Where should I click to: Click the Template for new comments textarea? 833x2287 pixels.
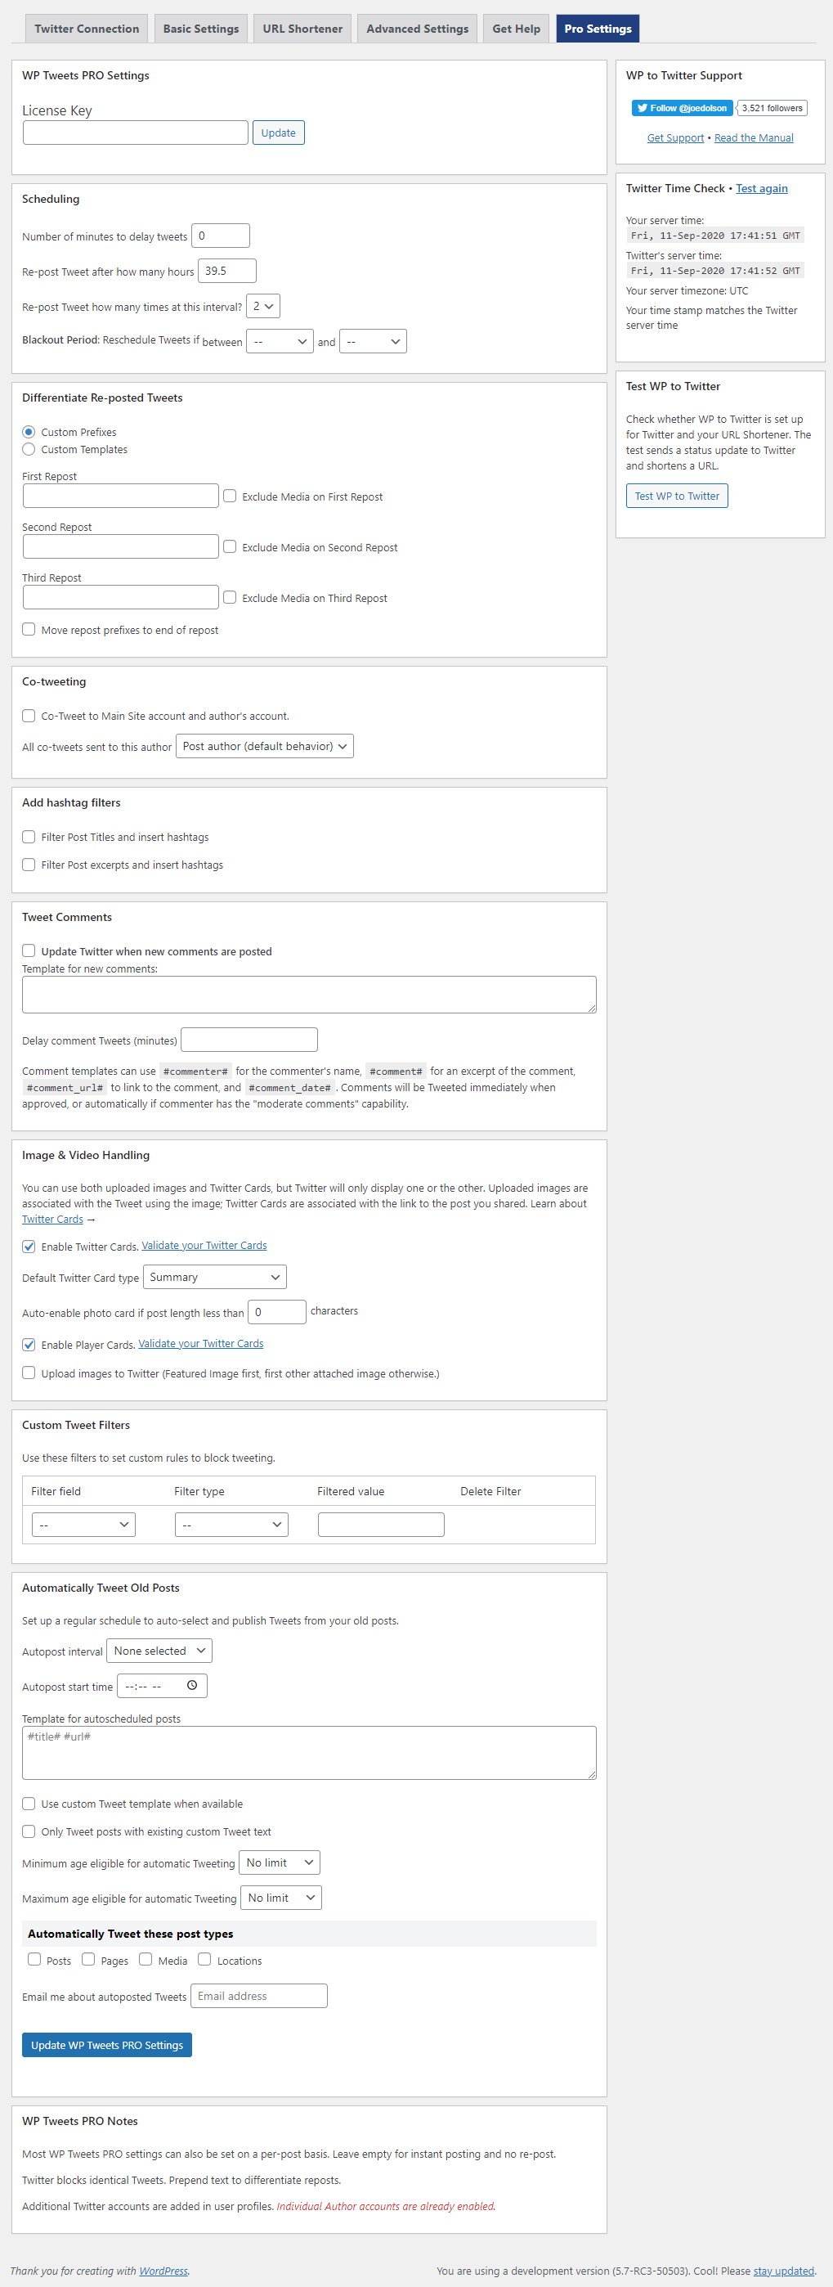click(x=310, y=995)
